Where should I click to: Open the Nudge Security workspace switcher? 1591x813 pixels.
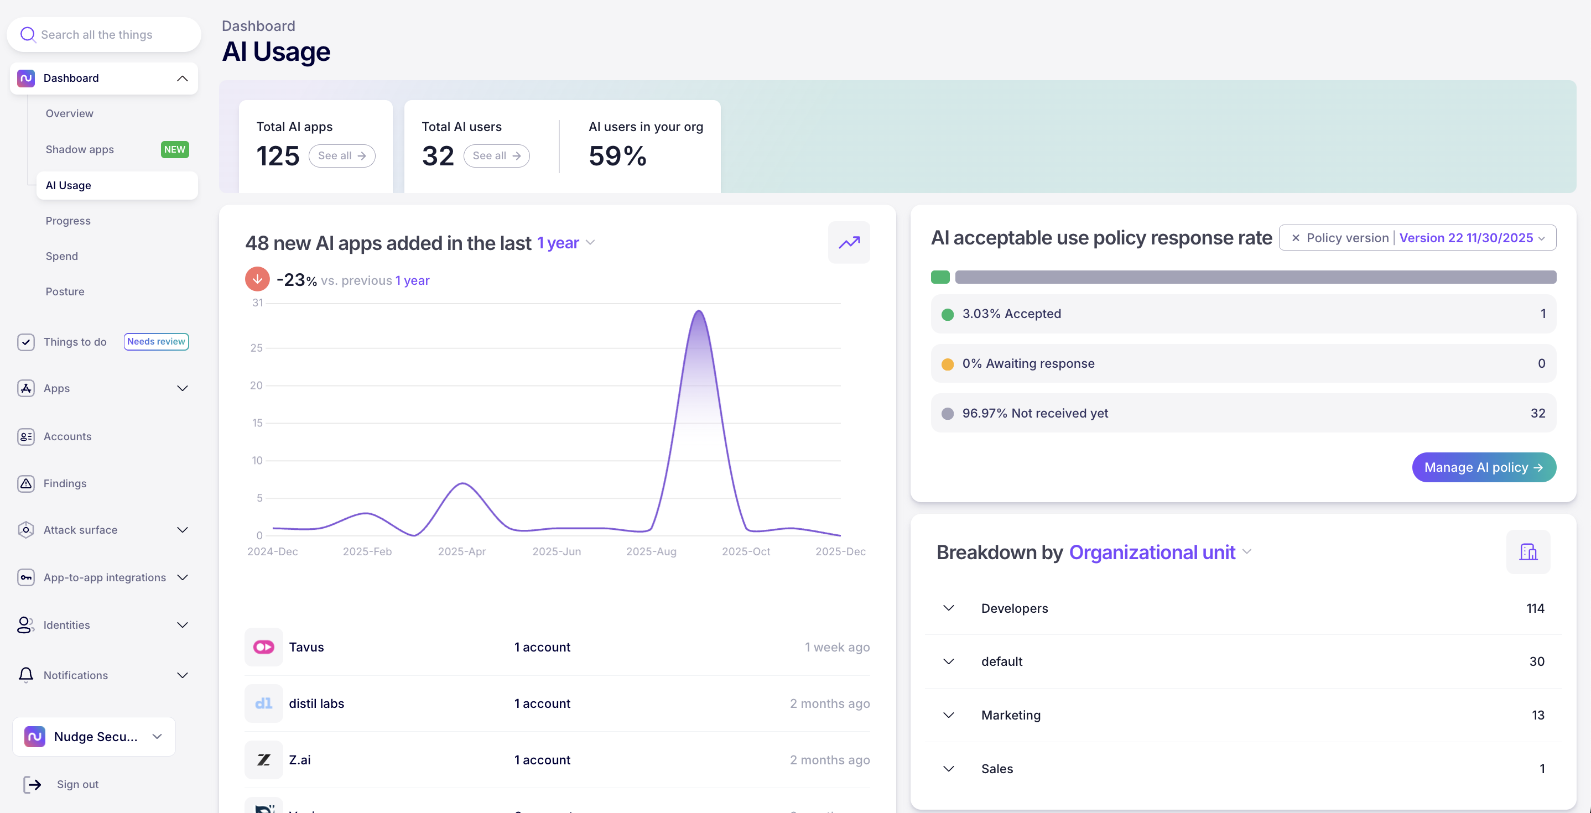click(x=94, y=737)
